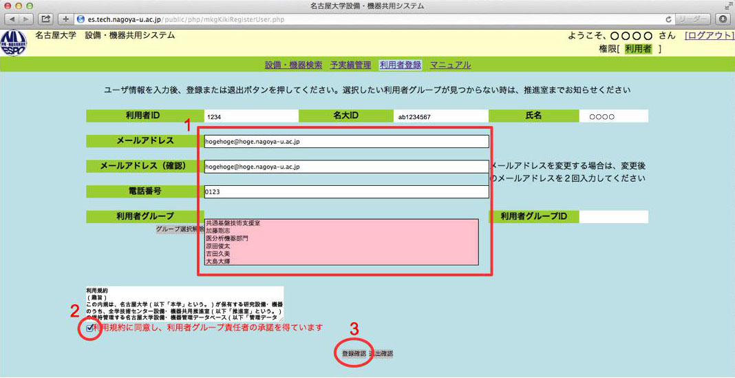Toggle the fullscreen arrows icon
This screenshot has width=735, height=378.
pos(728,6)
